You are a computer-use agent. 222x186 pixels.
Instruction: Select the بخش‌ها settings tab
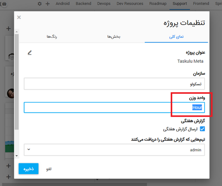click(114, 36)
